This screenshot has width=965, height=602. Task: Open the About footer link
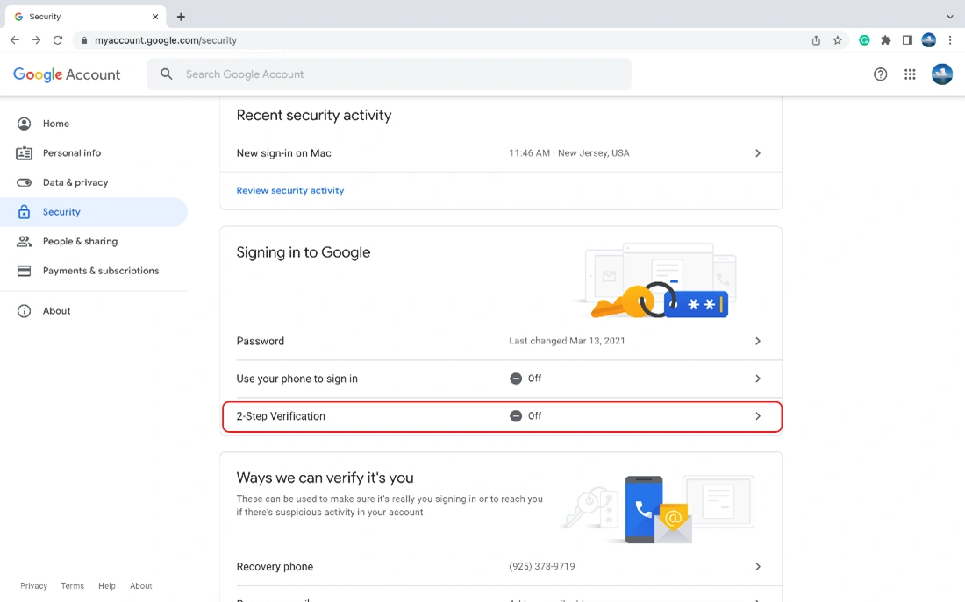click(x=141, y=586)
